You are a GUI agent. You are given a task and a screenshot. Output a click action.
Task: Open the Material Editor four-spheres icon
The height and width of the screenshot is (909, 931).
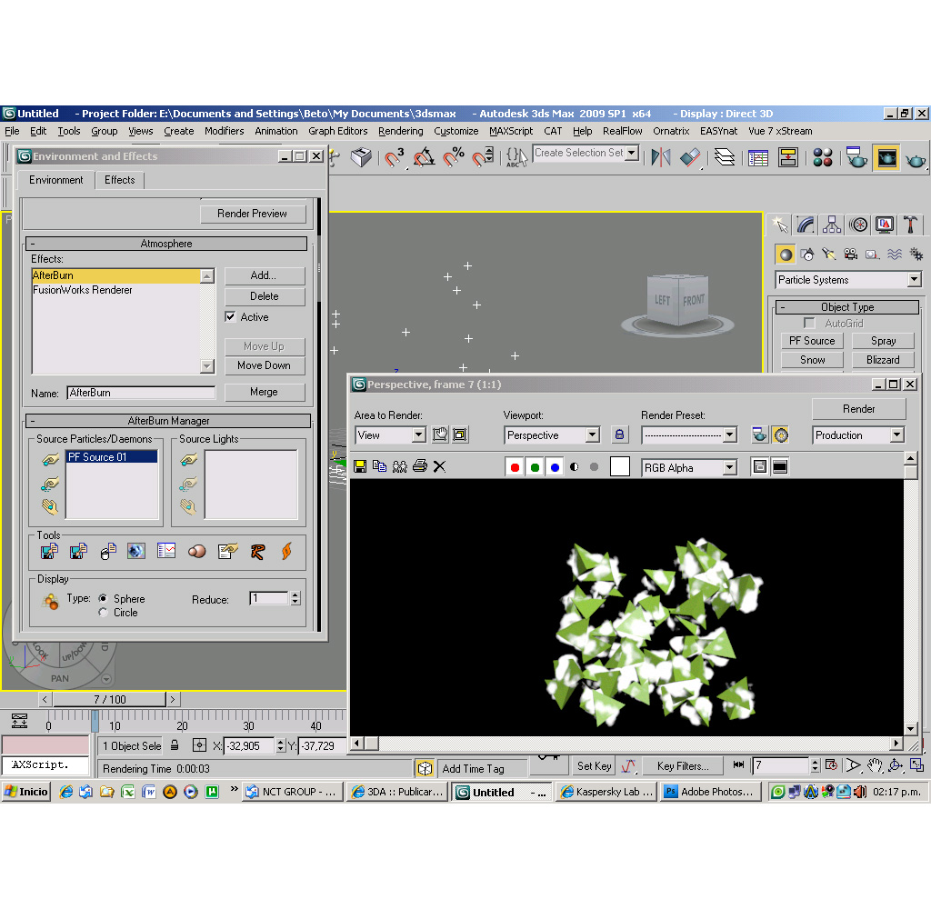pyautogui.click(x=823, y=158)
